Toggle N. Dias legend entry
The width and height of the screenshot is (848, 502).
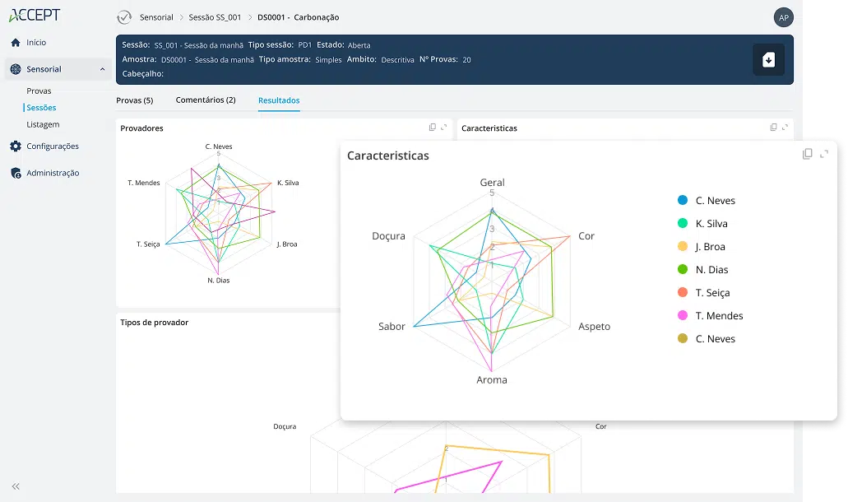[x=702, y=269]
